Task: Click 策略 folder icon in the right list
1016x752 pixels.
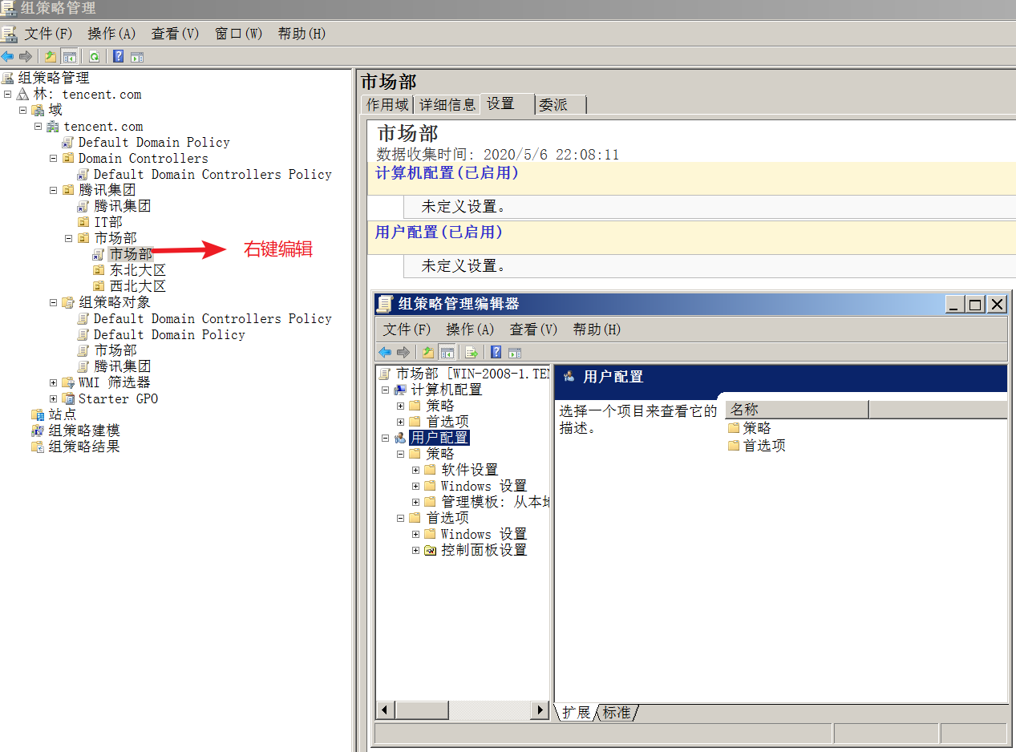Action: click(x=734, y=428)
